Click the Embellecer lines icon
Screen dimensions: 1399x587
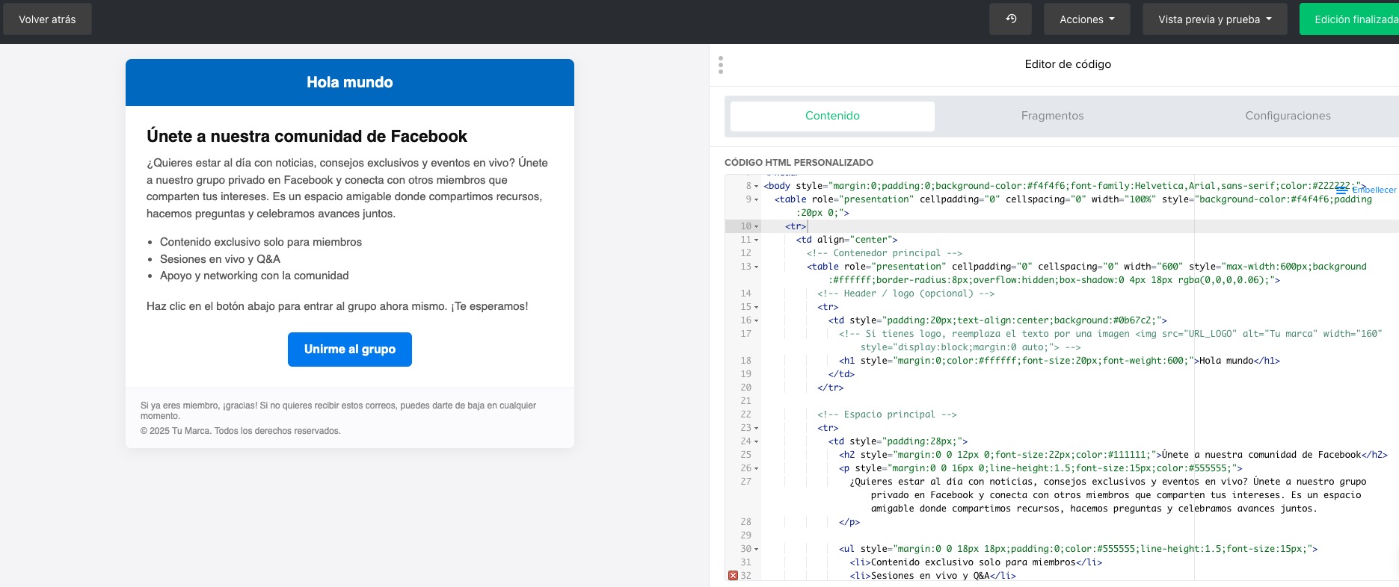[x=1342, y=190]
